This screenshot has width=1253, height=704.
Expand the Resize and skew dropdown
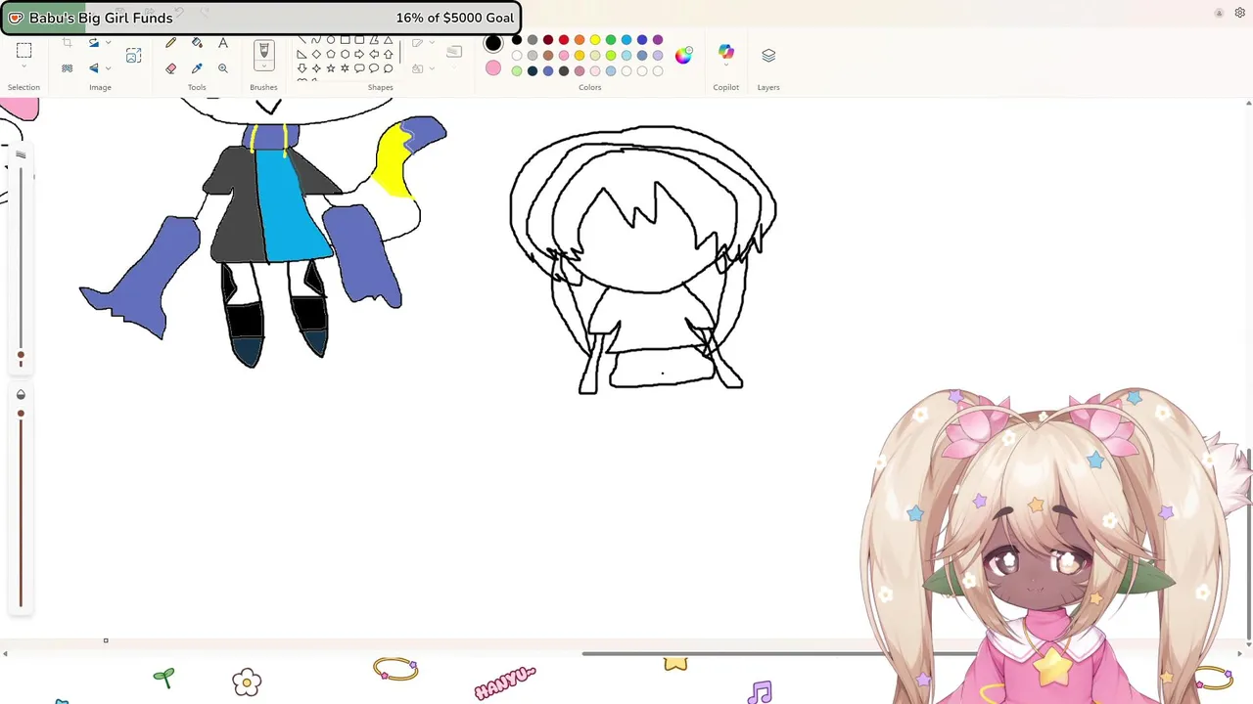(x=108, y=43)
